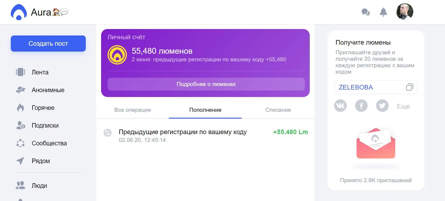Open the notifications bell icon
Viewport: 445px width, 201px height.
(383, 12)
